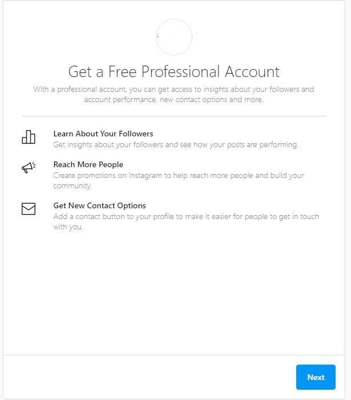Screen dimensions: 351x400
Task: Click the "Get insights about your followers" description
Action: click(x=176, y=145)
